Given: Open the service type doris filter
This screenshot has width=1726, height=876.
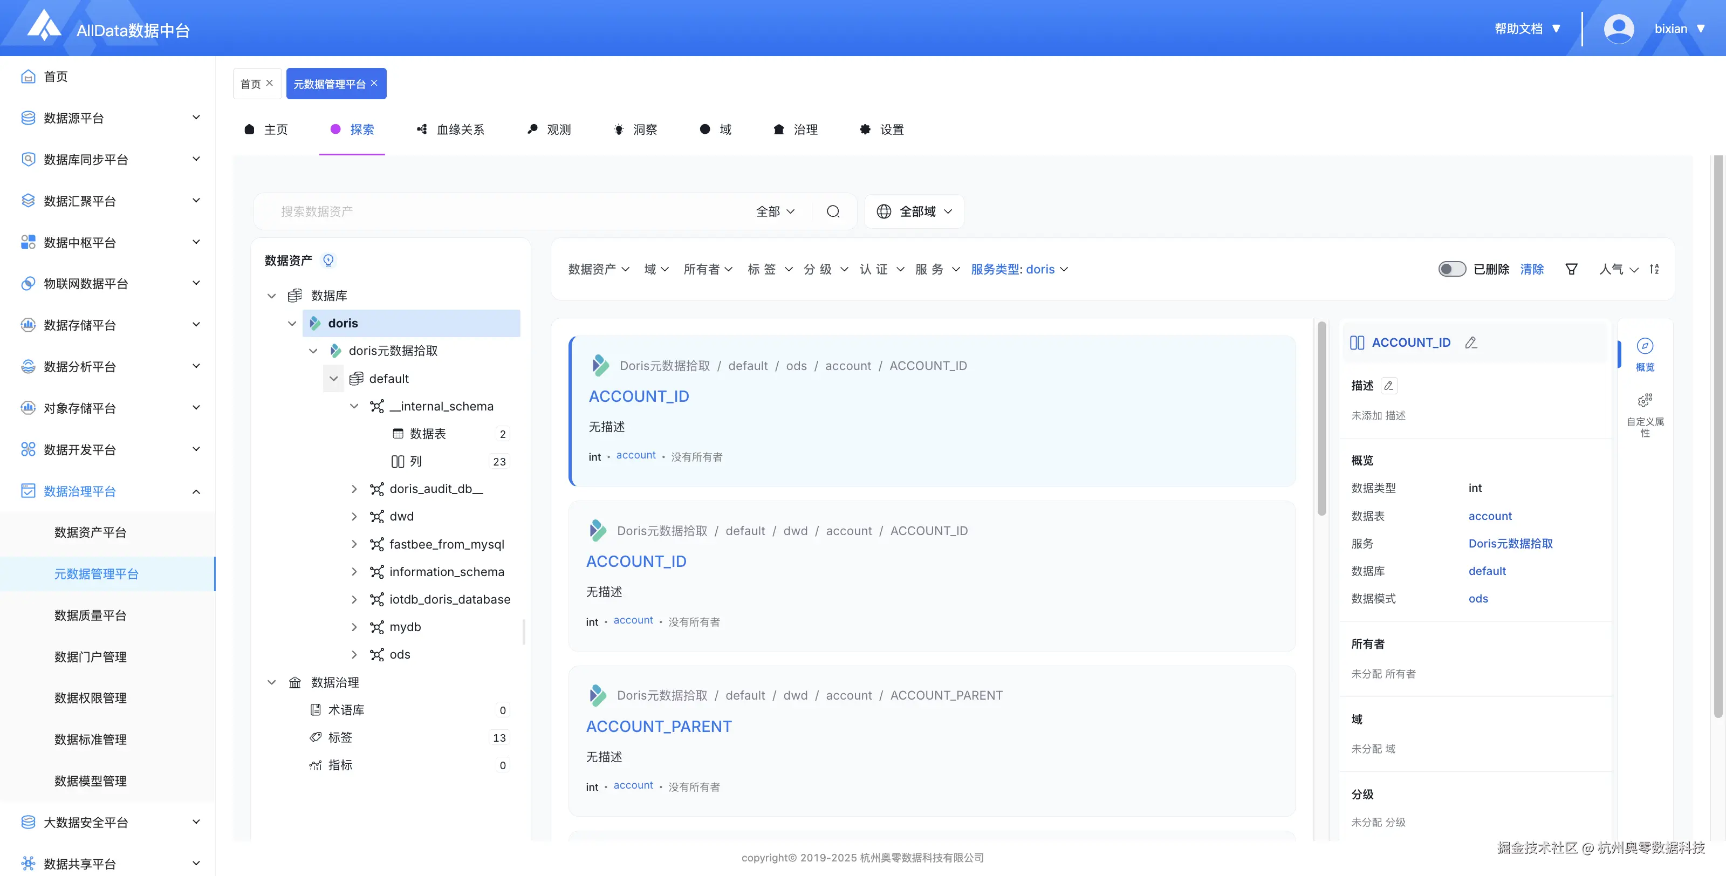Looking at the screenshot, I should (1019, 270).
